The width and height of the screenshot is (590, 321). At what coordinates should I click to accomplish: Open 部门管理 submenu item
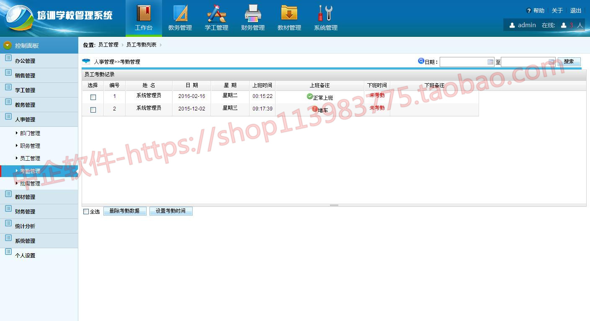30,134
